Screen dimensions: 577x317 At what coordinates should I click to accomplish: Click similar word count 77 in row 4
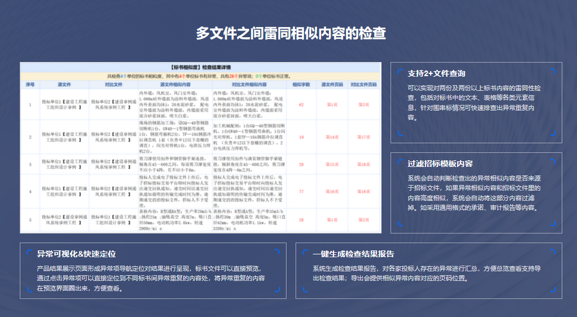(x=301, y=191)
